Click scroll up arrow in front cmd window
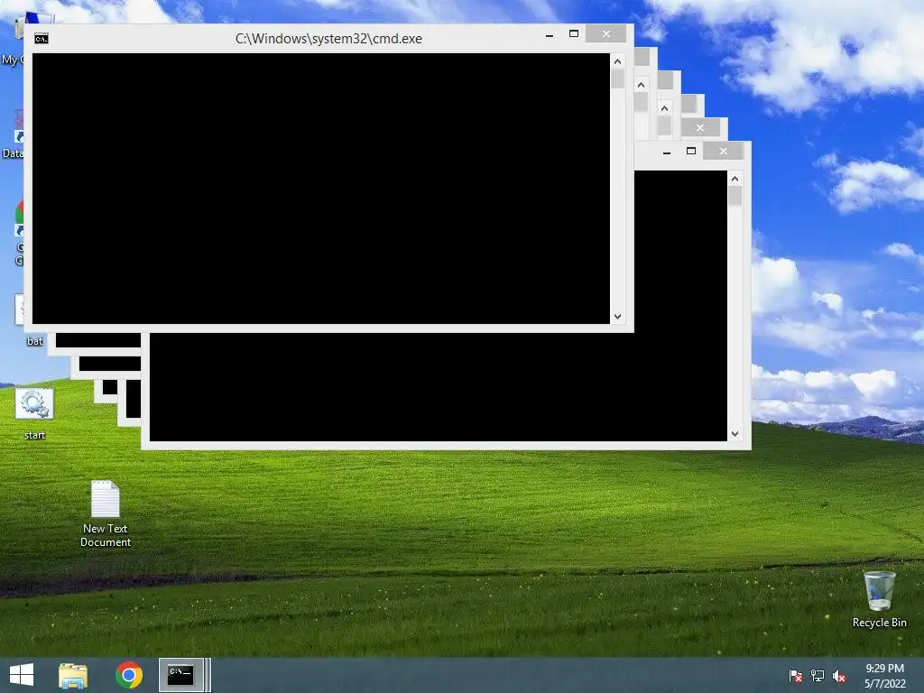The width and height of the screenshot is (924, 693). pos(617,61)
